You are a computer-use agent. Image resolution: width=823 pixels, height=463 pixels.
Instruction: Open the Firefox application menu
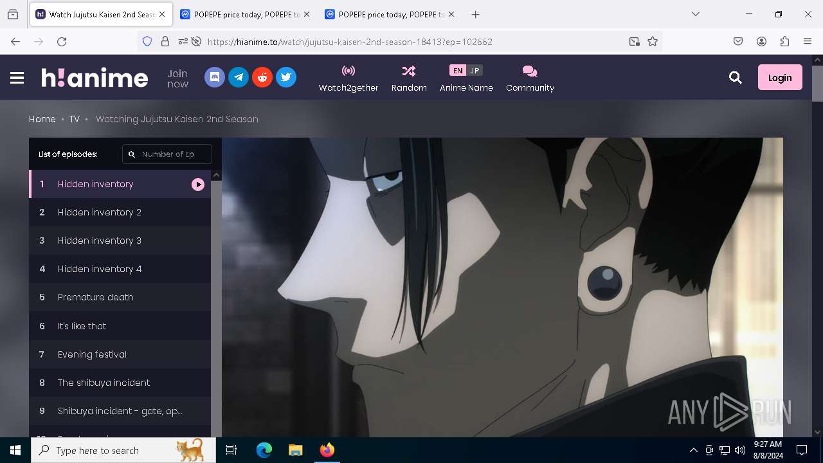point(808,41)
